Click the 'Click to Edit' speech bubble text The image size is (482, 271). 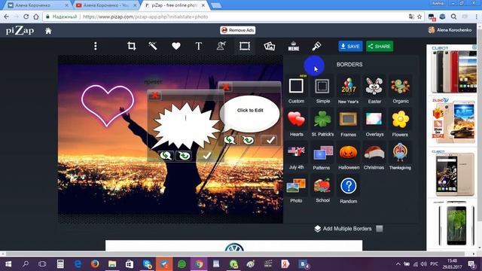[250, 111]
